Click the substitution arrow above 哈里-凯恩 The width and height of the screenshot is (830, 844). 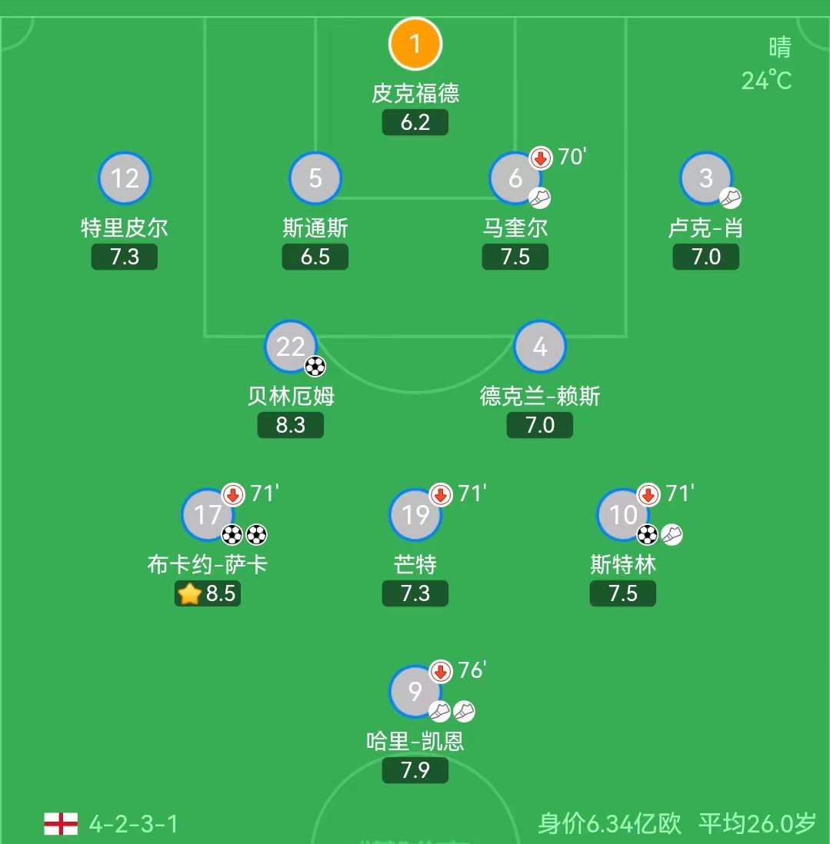[x=441, y=671]
